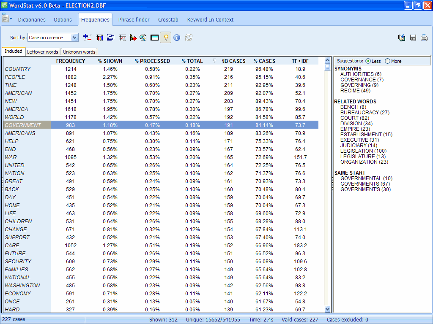The image size is (433, 324).
Task: Toggle the lightbulb suggestions icon
Action: point(166,38)
